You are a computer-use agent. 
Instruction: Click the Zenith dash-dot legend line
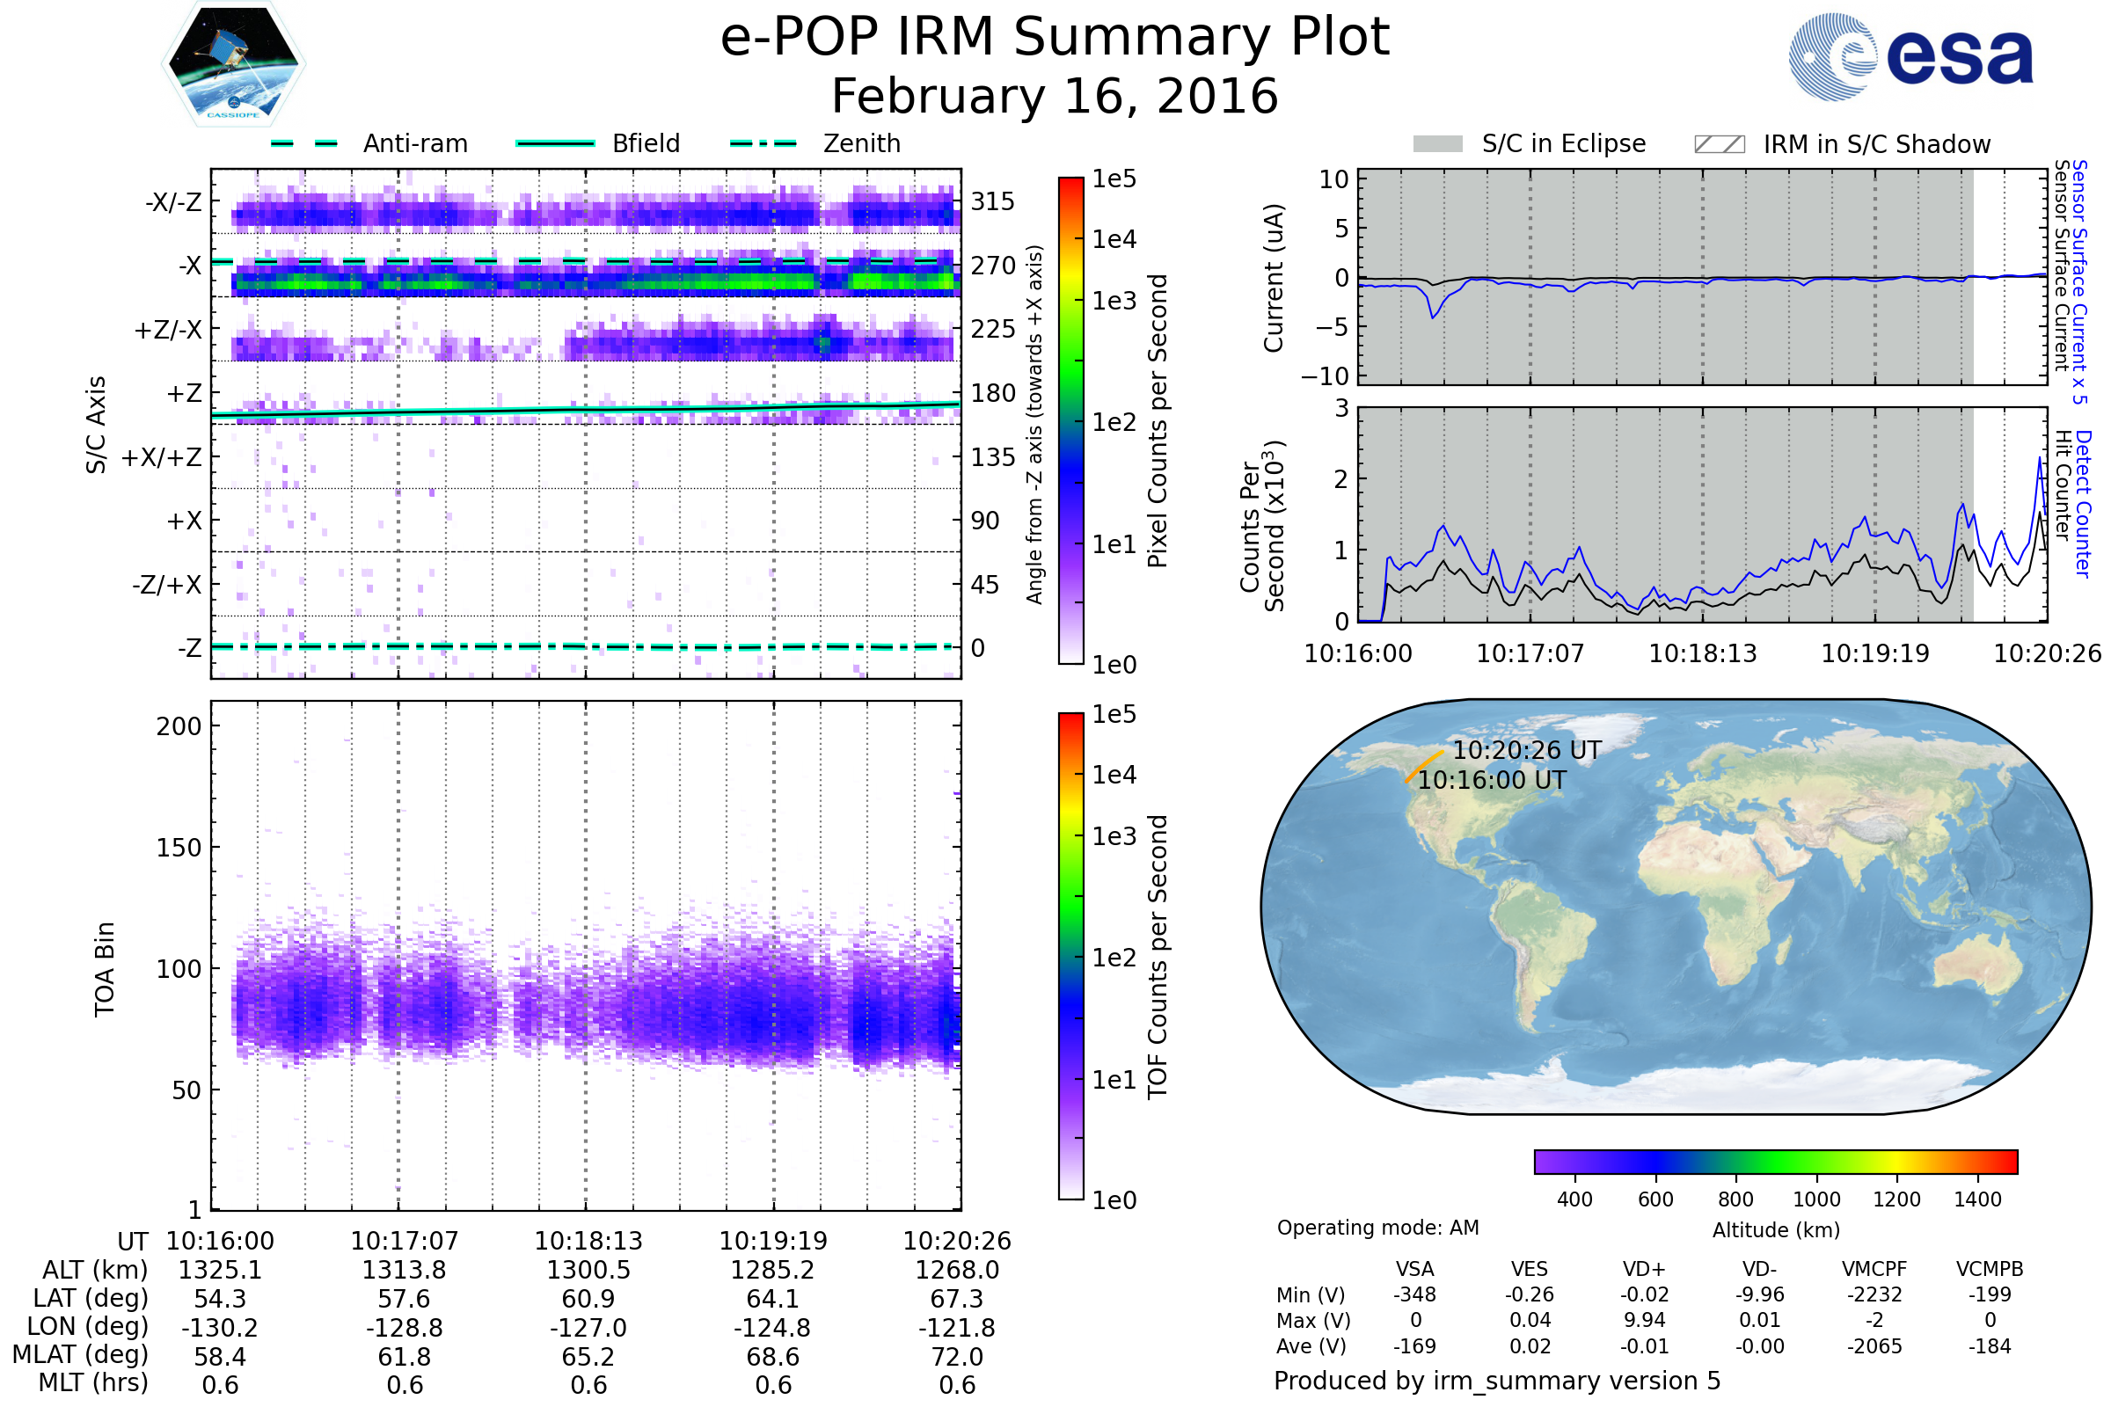coord(763,143)
